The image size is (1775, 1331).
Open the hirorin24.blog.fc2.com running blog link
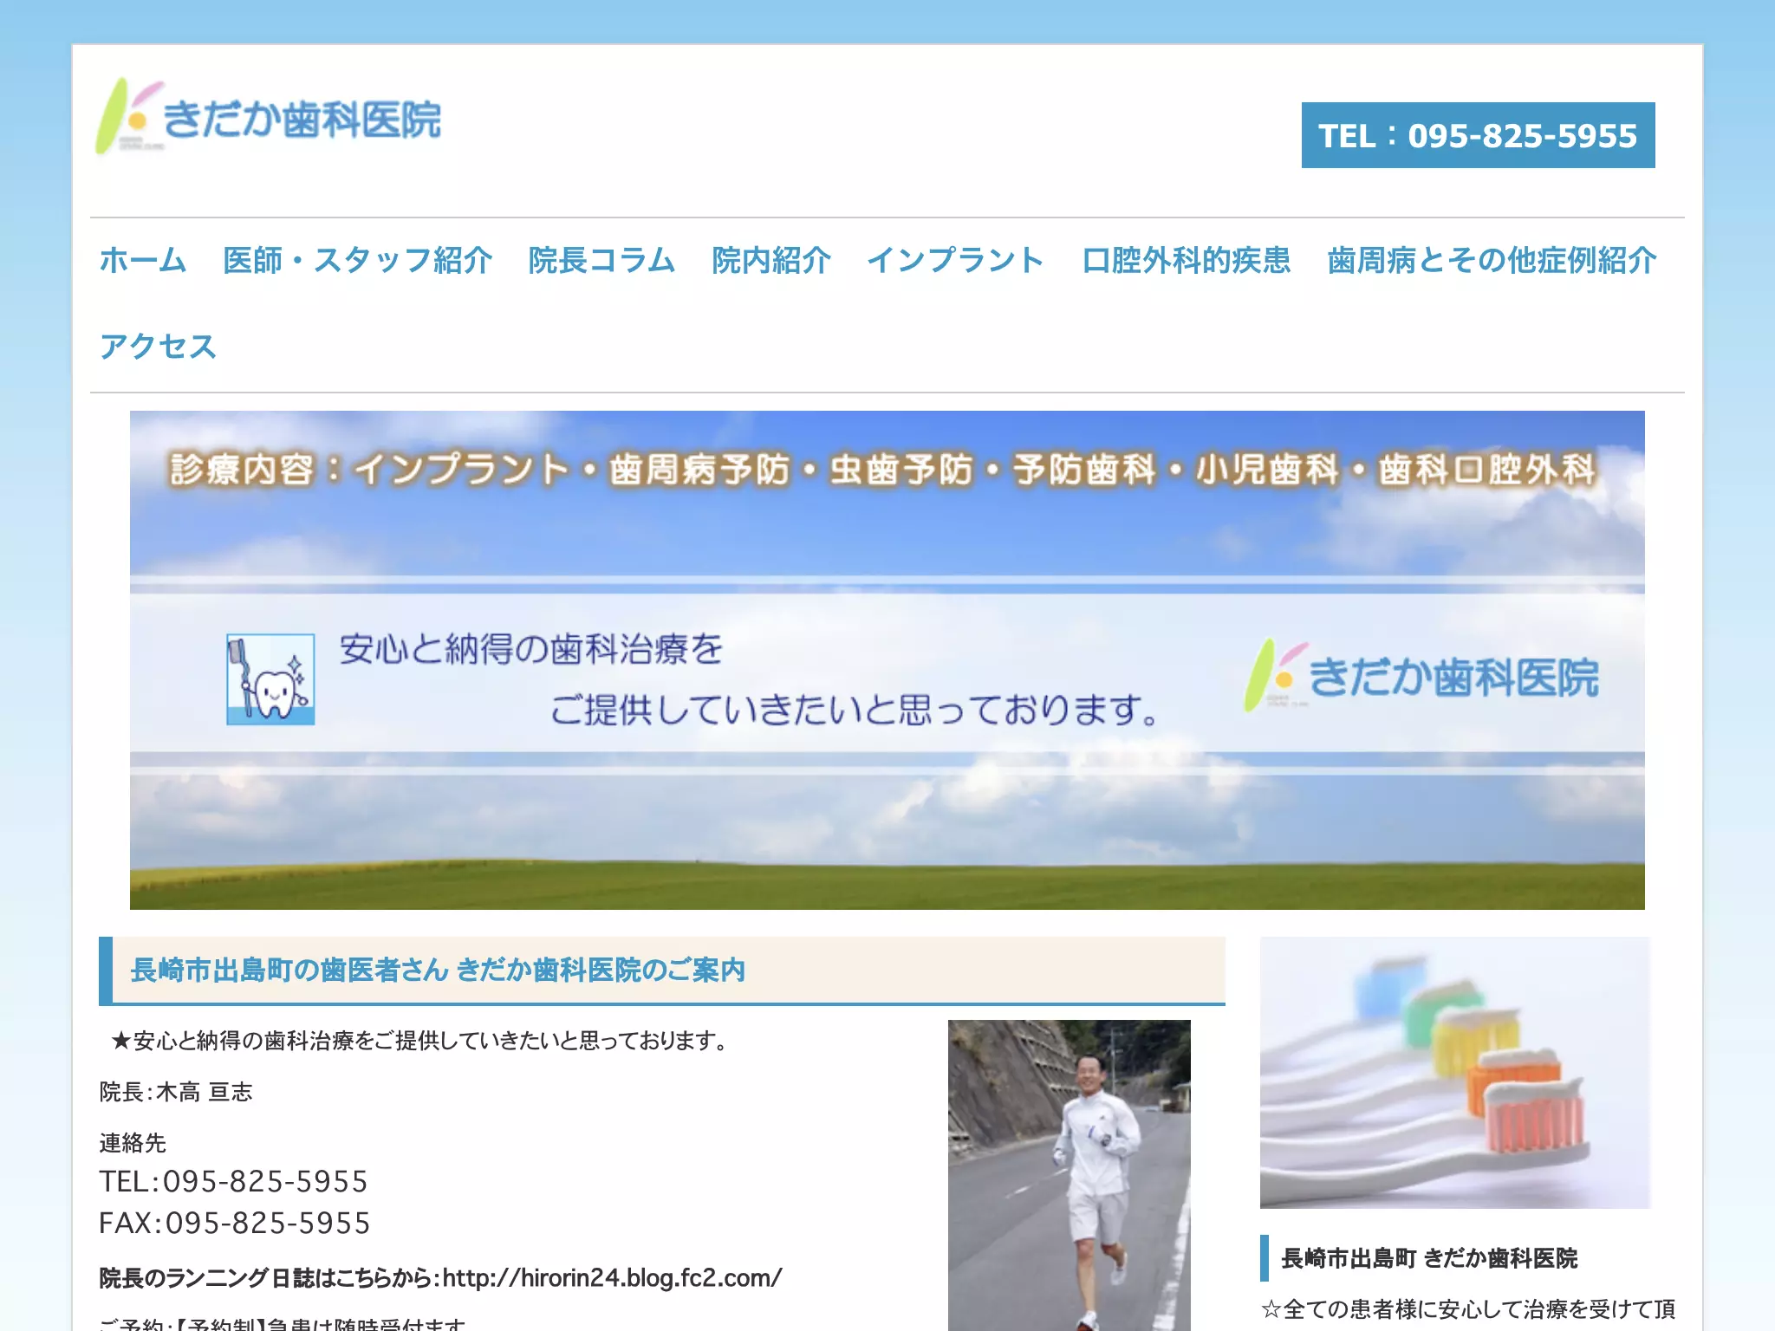612,1278
